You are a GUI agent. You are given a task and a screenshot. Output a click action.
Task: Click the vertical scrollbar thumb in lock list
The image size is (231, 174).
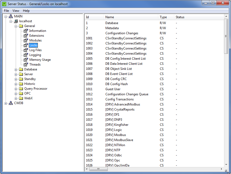[x=226, y=36]
